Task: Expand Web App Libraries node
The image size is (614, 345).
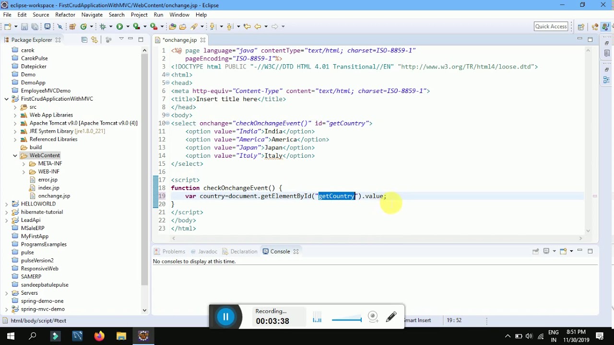Action: pos(15,115)
